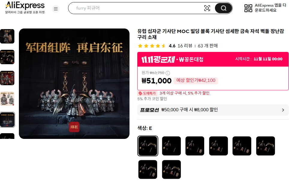Select the first color option E
Image resolution: width=289 pixels, height=186 pixels.
[x=148, y=146]
